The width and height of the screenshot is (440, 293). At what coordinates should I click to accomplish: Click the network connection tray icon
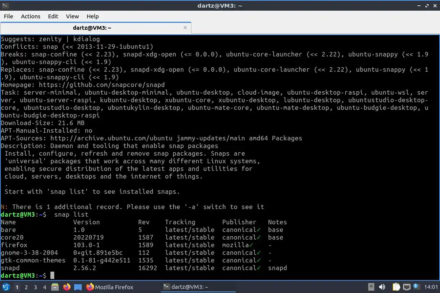click(x=406, y=287)
